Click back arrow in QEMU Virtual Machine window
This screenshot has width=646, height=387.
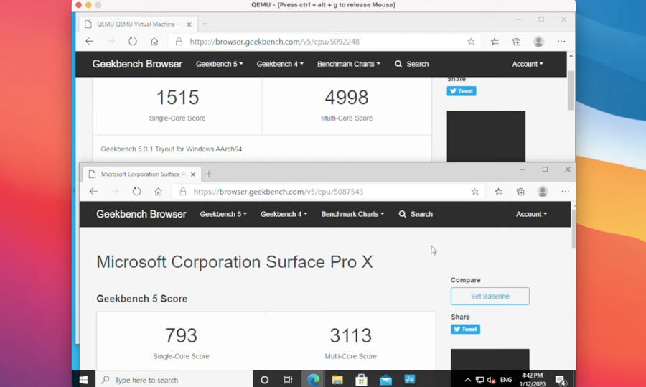point(90,42)
